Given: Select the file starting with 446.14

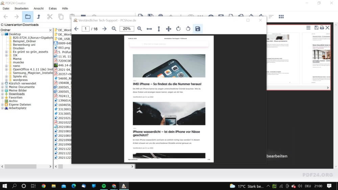Looking at the screenshot, I should [65, 65].
